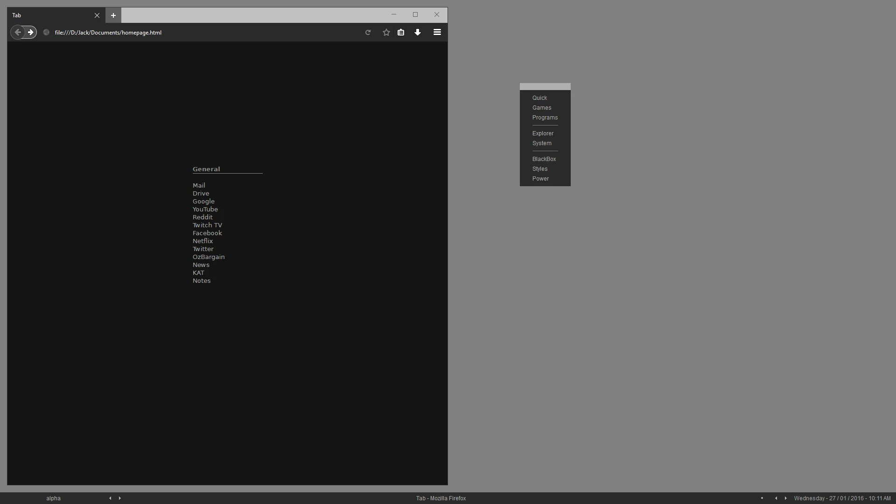Select Tab - Mozilla Firefox taskbar entry
This screenshot has height=504, width=896.
coord(441,498)
